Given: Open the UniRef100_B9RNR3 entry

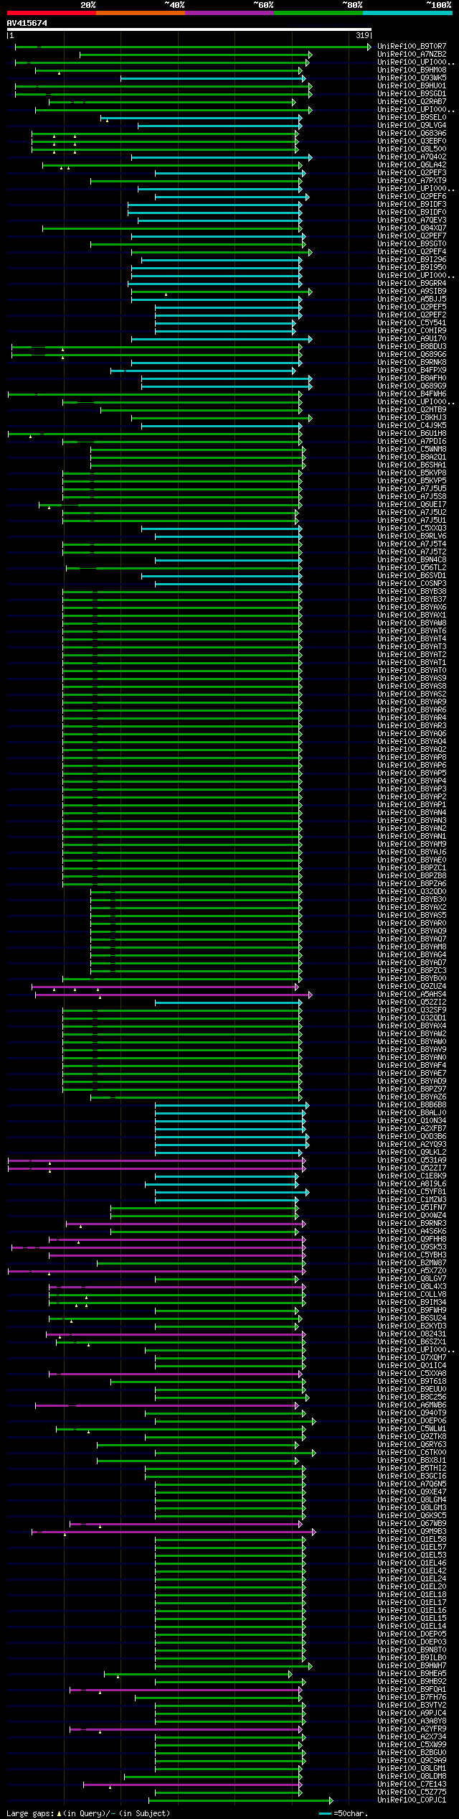Looking at the screenshot, I should (x=412, y=1224).
